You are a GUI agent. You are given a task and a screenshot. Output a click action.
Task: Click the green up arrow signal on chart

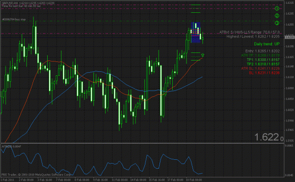(x=202, y=55)
